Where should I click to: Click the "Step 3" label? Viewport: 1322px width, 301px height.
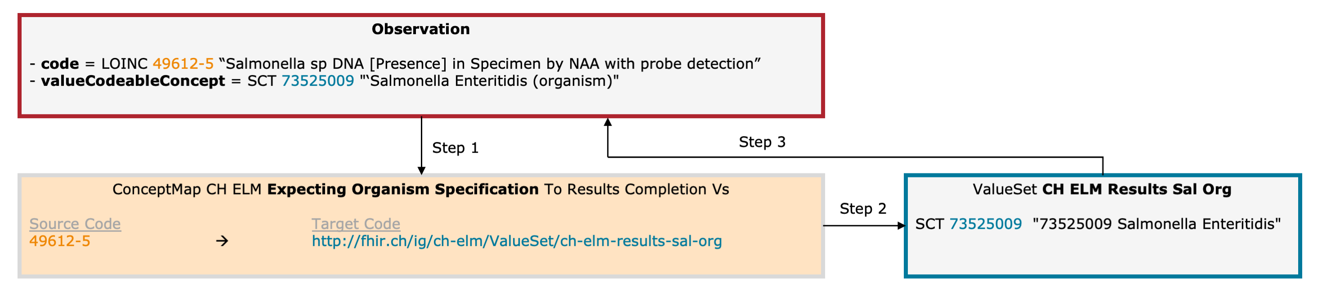pyautogui.click(x=762, y=142)
